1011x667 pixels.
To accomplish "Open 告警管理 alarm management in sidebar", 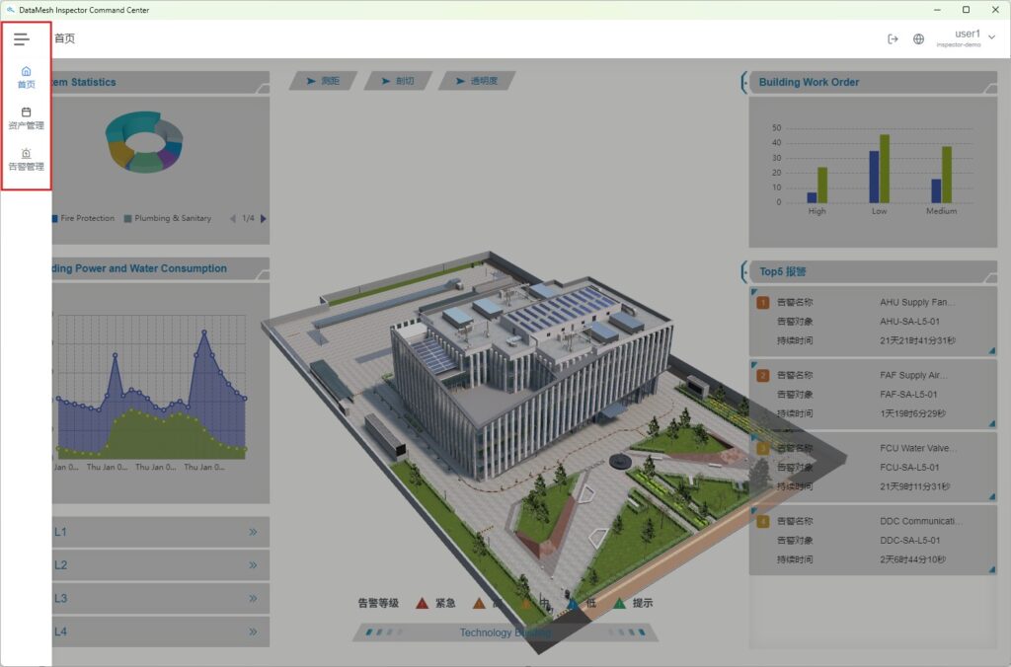I will pos(26,160).
